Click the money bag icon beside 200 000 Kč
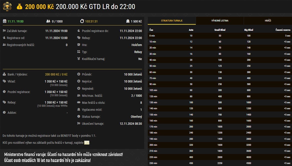The width and height of the screenshot is (292, 166). (20, 6)
